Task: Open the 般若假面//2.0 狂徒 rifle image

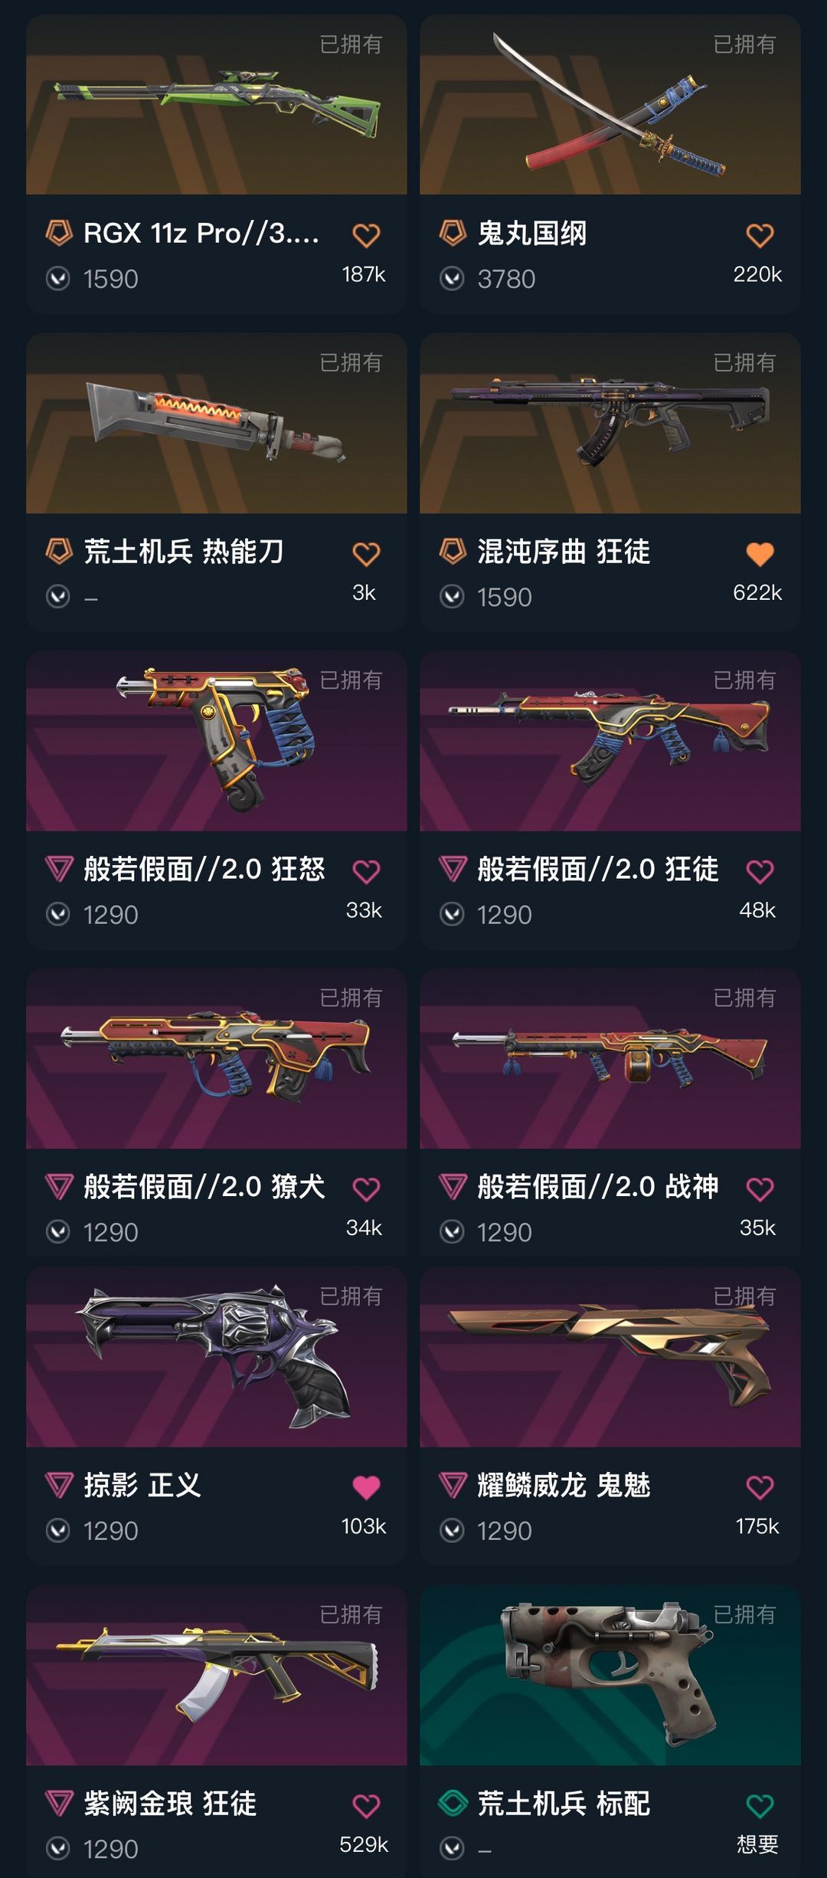Action: 610,741
